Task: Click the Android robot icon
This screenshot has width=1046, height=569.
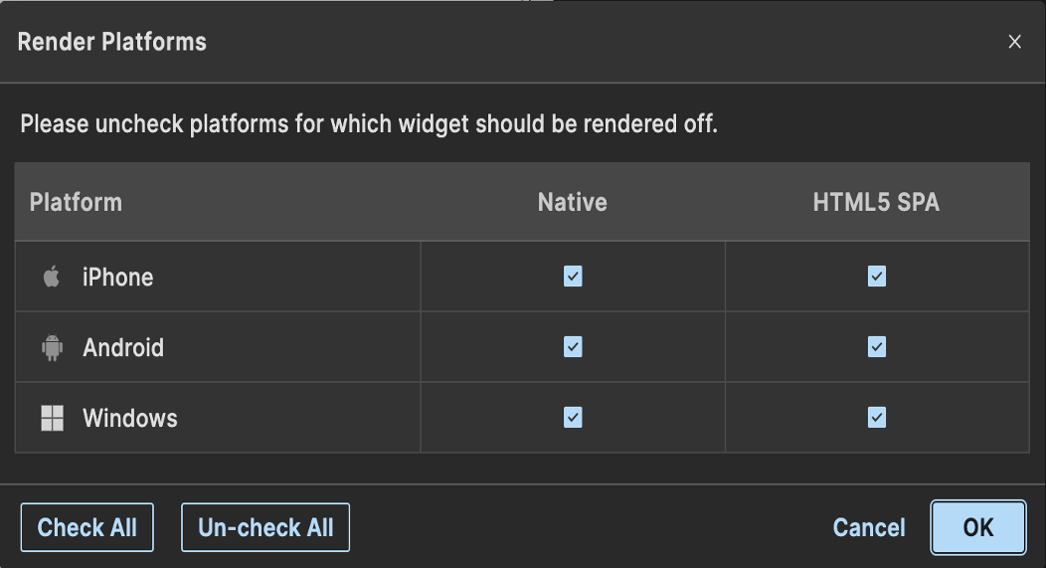Action: (52, 347)
